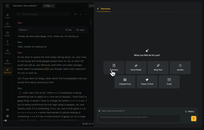Open the three-dot more options menu
Image resolution: width=204 pixels, height=130 pixels.
pos(86,14)
